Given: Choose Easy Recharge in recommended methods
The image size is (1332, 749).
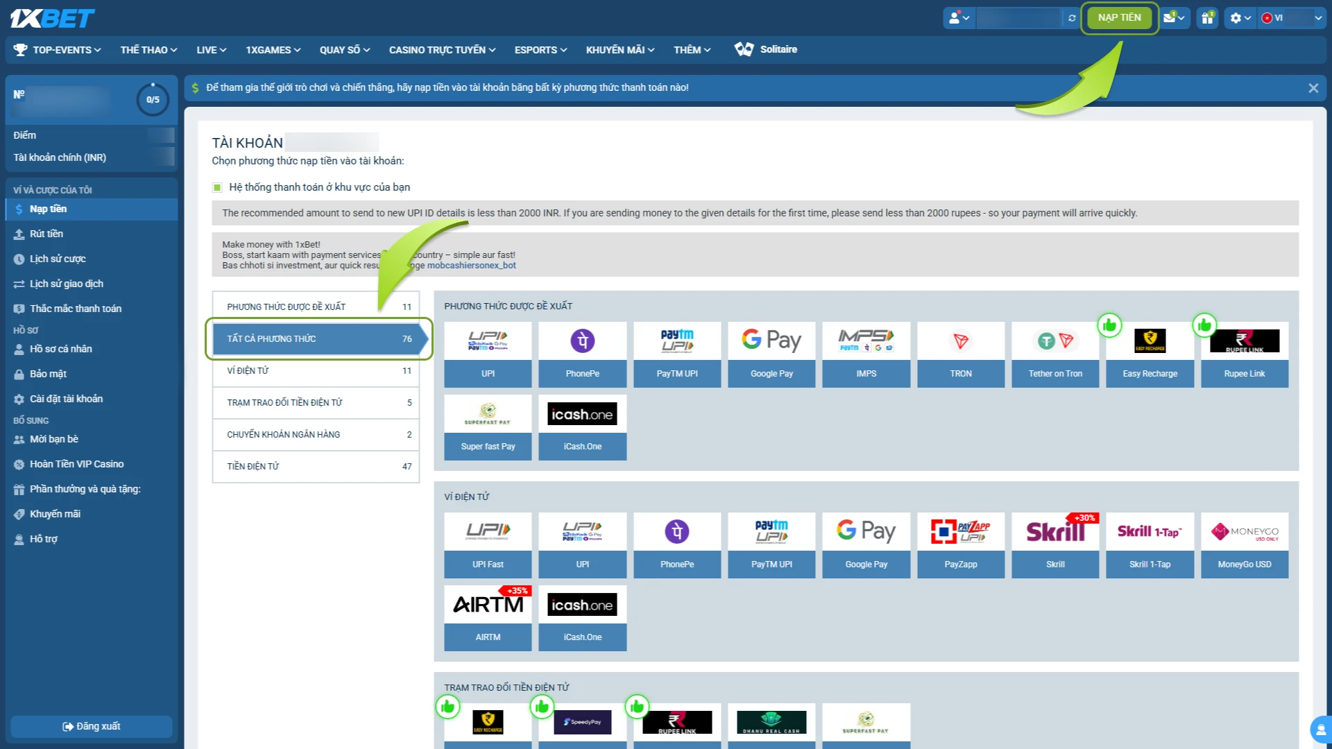Looking at the screenshot, I should [1150, 354].
